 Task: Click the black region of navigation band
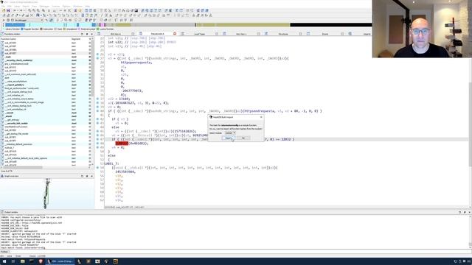coord(330,25)
